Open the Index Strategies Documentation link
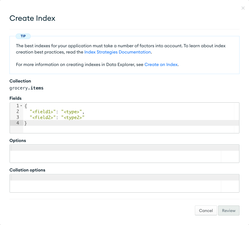Screen dimensions: 249x225 click(x=118, y=52)
